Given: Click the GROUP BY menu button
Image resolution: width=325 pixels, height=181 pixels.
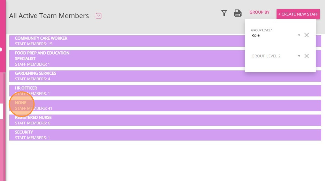Looking at the screenshot, I should pos(259,12).
